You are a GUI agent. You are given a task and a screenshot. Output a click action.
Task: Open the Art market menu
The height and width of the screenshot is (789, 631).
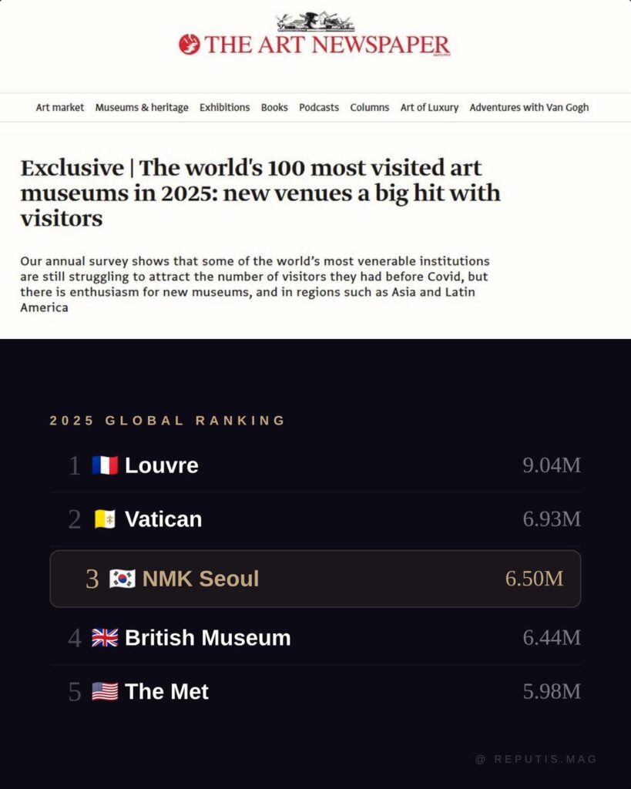[x=59, y=107]
